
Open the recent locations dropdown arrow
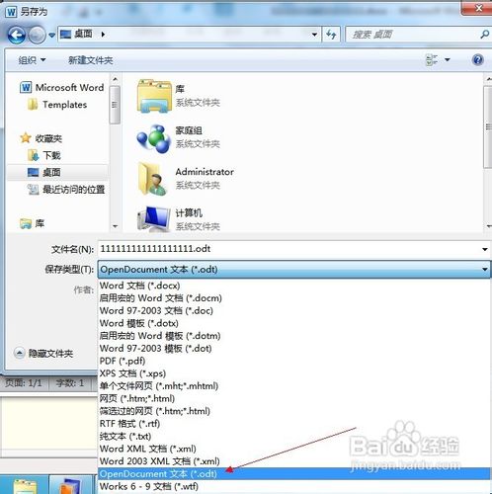click(51, 35)
